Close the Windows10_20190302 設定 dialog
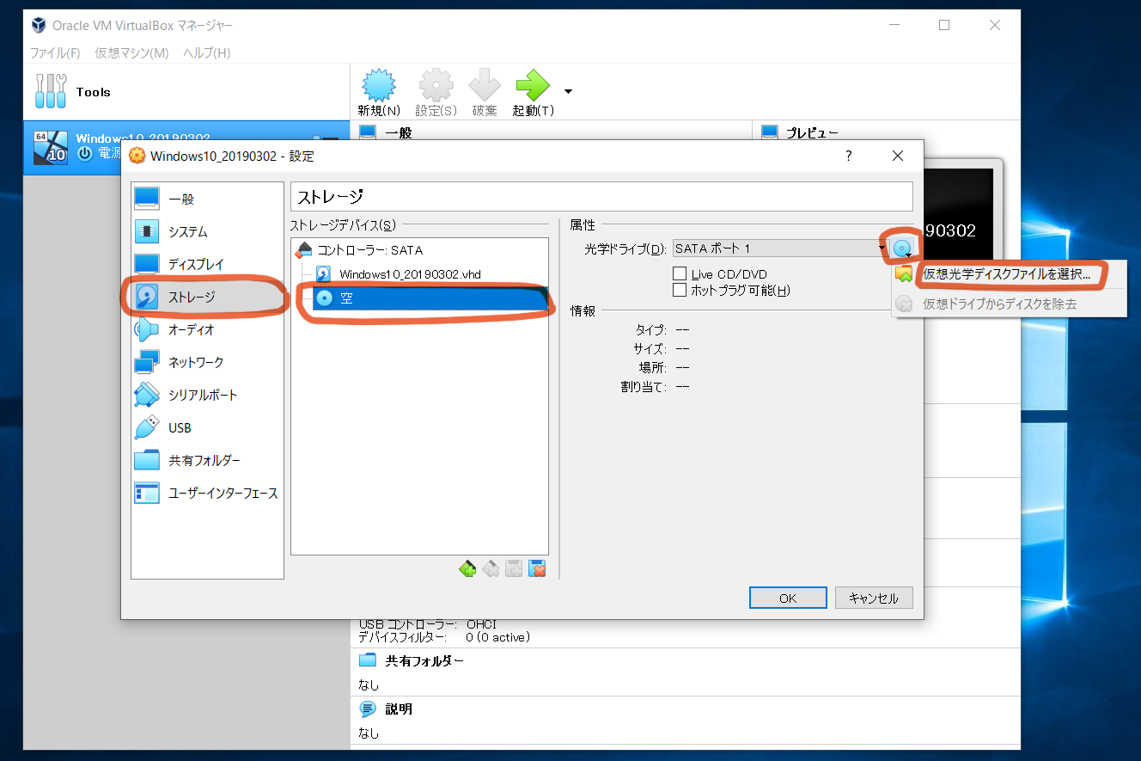The height and width of the screenshot is (761, 1141). tap(898, 156)
